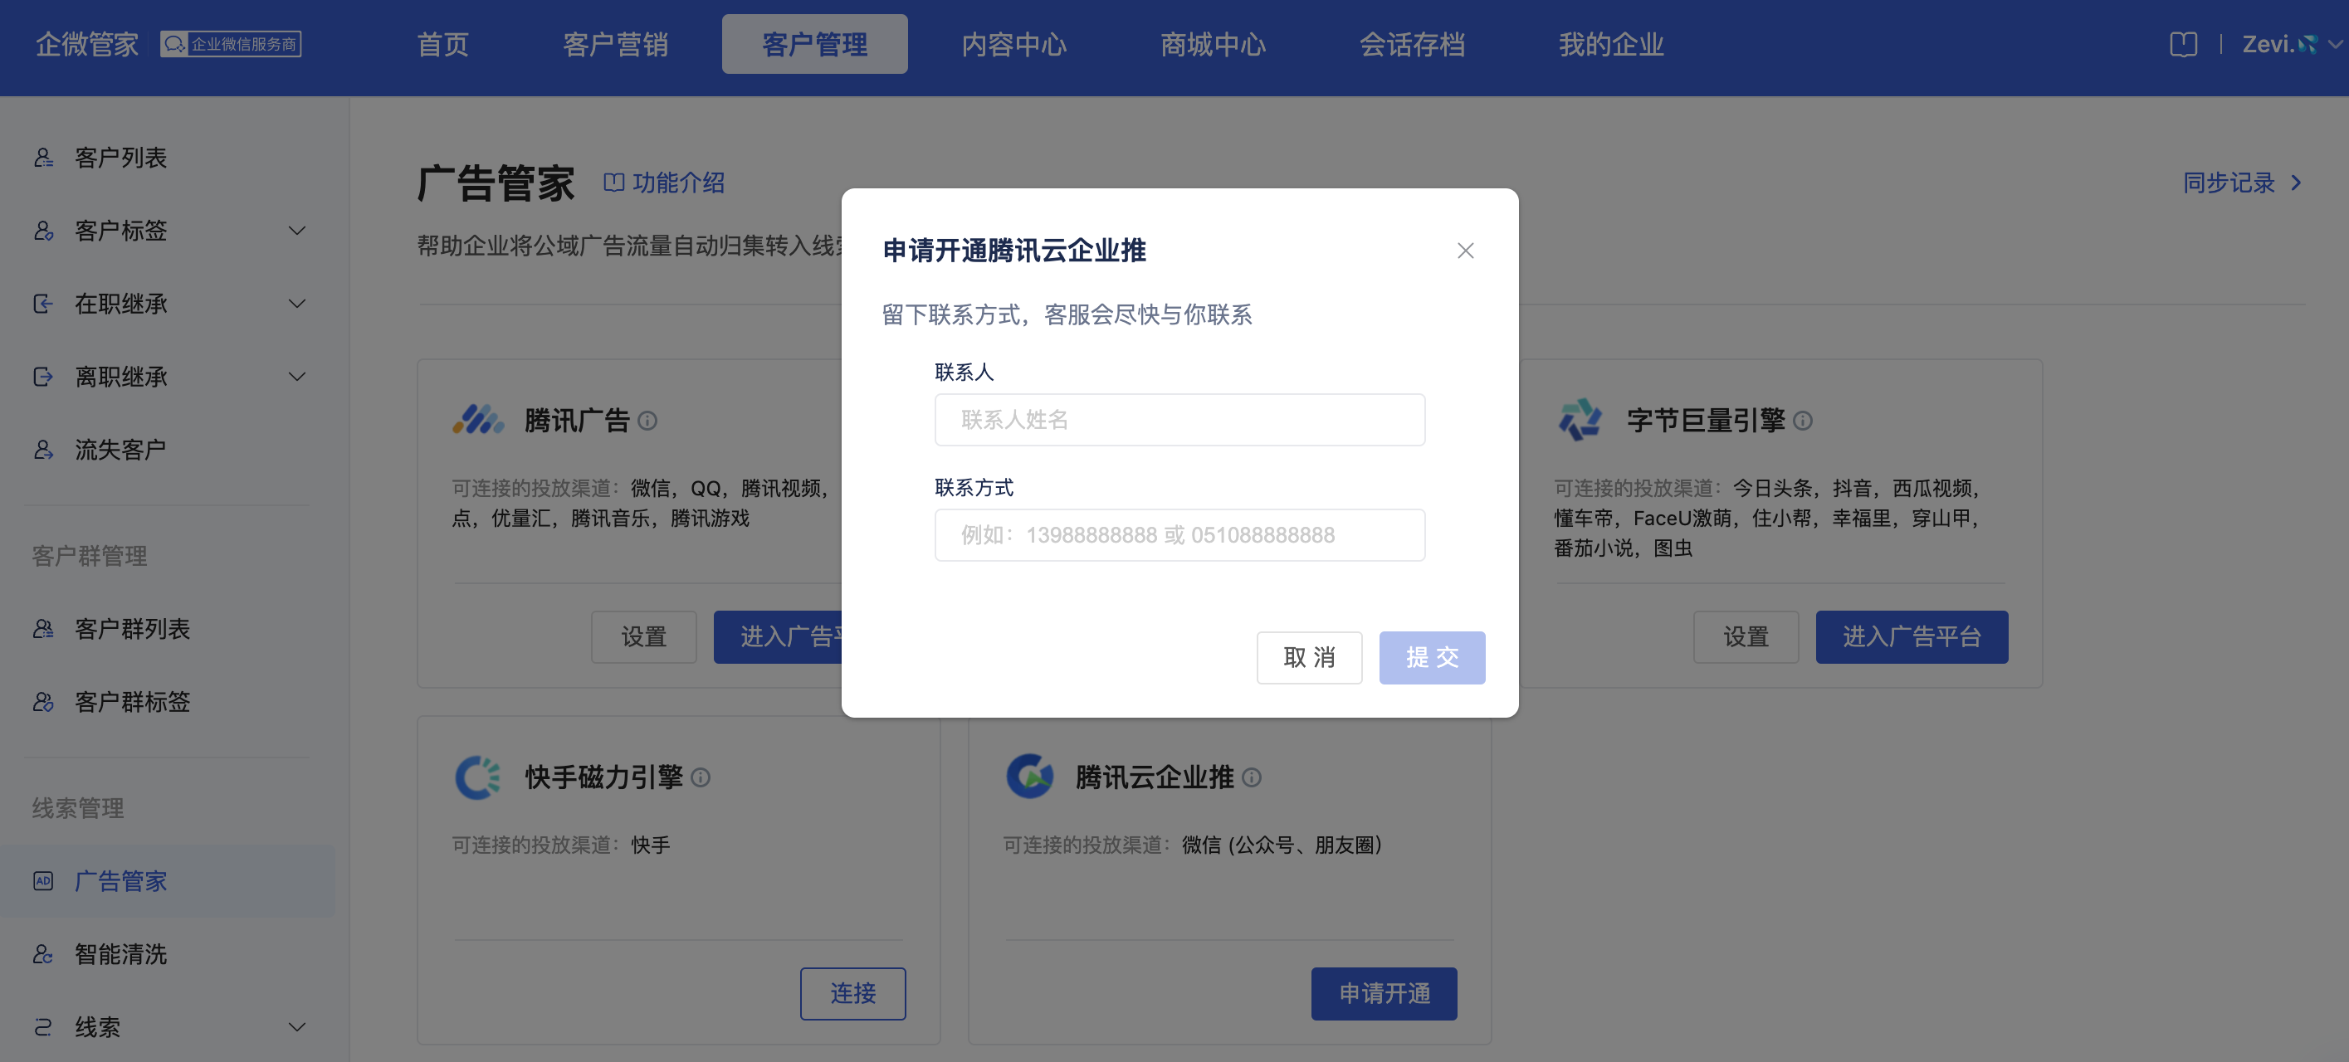Expand the 离职继承 chevron
This screenshot has height=1062, width=2349.
coord(296,377)
